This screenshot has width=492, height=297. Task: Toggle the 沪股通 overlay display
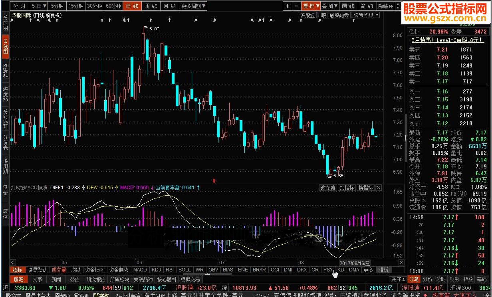pyautogui.click(x=307, y=15)
